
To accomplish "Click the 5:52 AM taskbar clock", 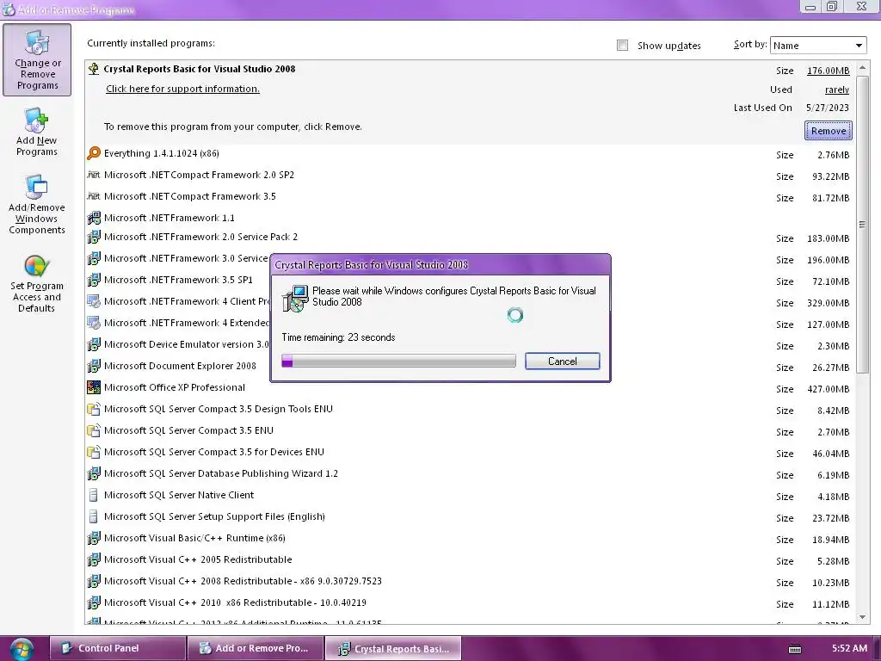I will (849, 648).
